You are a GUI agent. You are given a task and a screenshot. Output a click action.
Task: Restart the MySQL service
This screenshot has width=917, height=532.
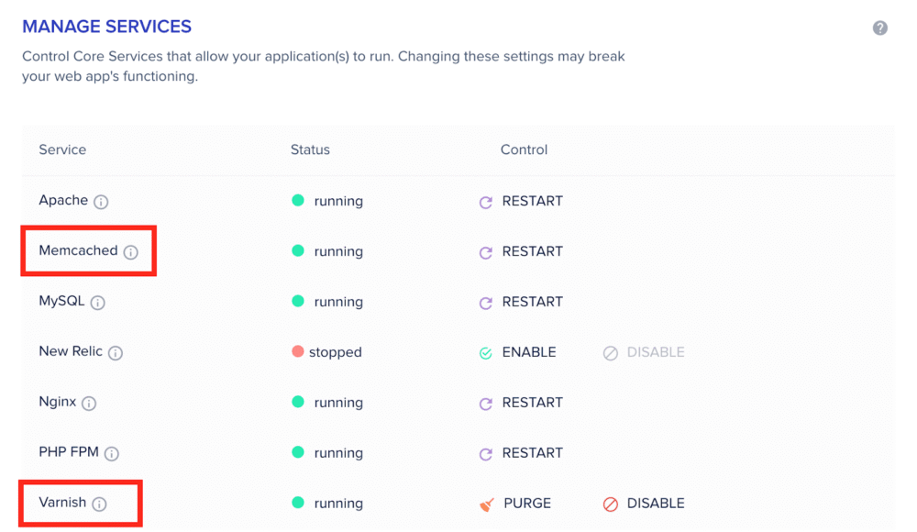[x=521, y=302]
